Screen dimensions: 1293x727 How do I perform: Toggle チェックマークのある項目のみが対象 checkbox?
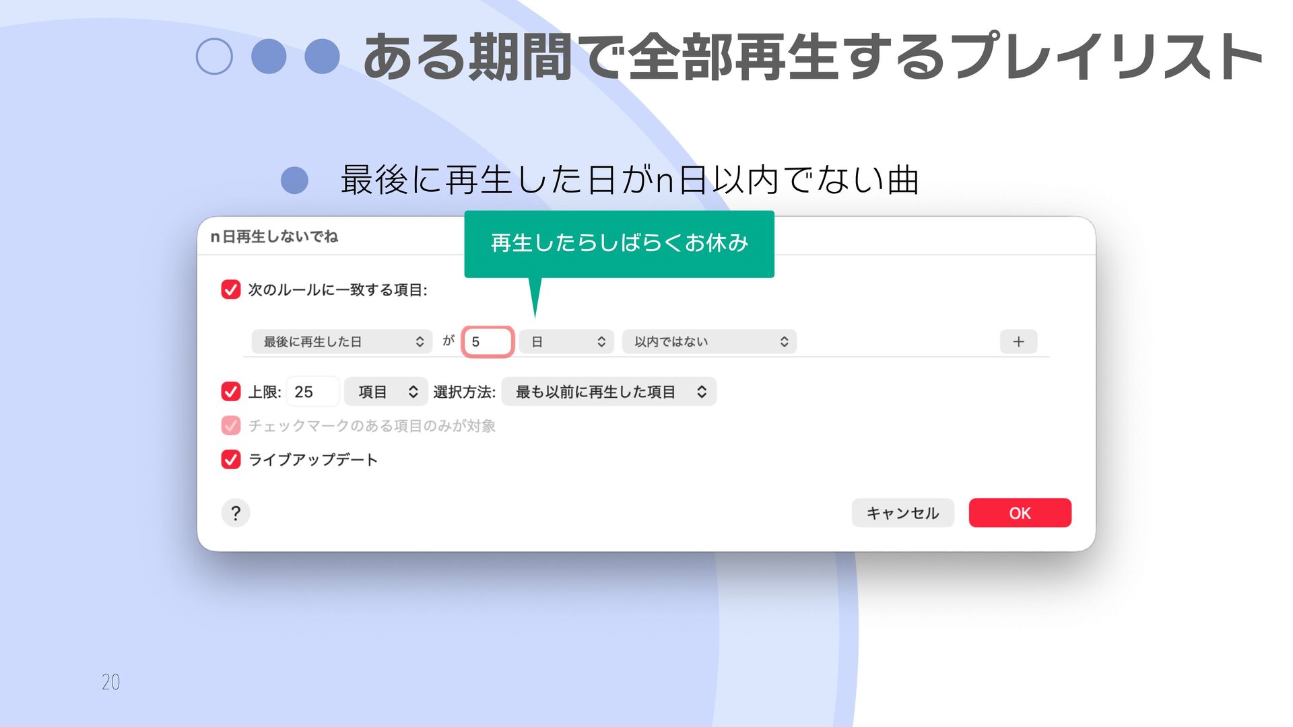click(231, 425)
